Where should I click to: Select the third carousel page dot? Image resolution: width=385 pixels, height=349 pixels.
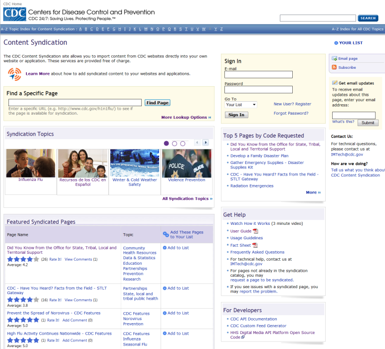(183, 144)
